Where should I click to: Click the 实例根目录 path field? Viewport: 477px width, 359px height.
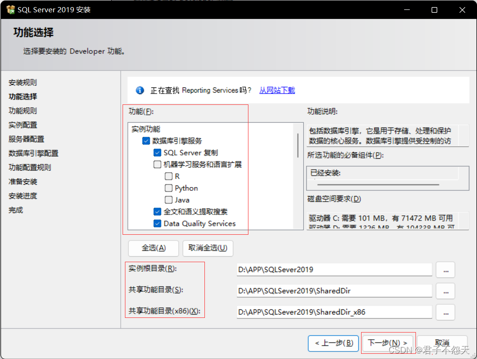(334, 270)
